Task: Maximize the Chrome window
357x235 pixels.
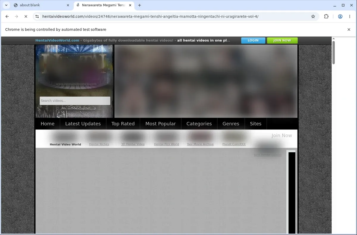Action: 343,5
